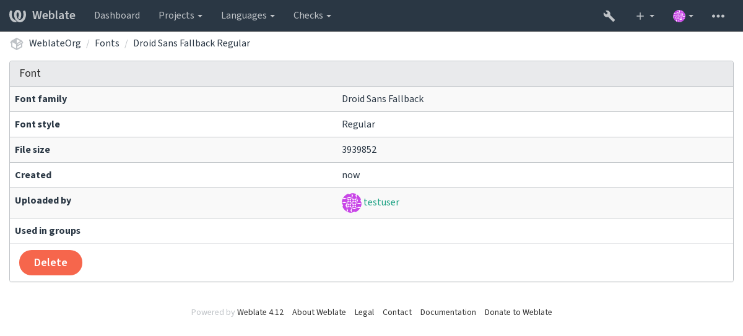Go to the Dashboard
The height and width of the screenshot is (336, 743).
(x=117, y=15)
